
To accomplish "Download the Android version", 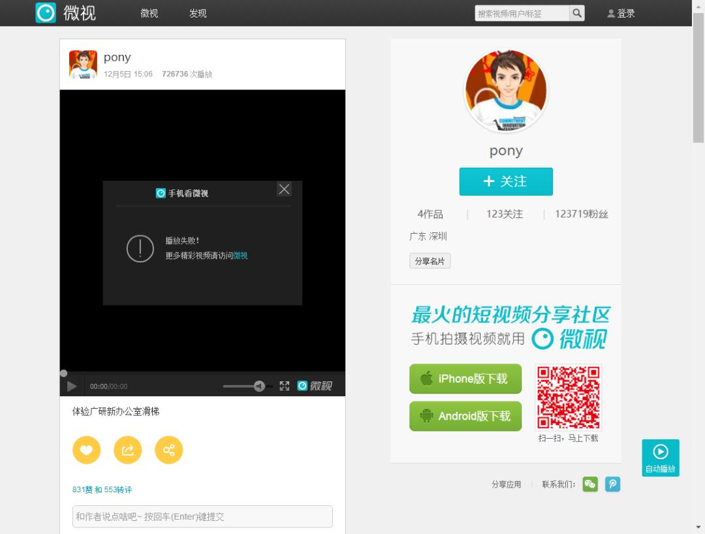I will coord(465,416).
